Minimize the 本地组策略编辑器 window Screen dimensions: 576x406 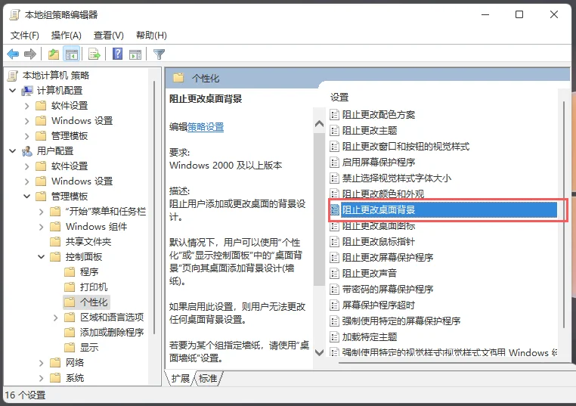pos(485,14)
